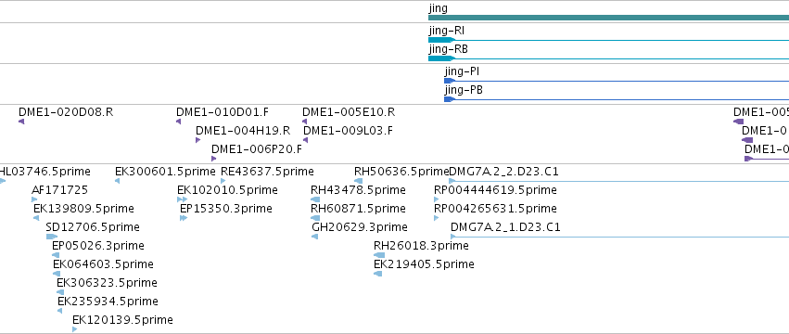Select the jing-RB transcript glyph
Image resolution: width=789 pixels, height=334 pixels.
tap(608, 58)
